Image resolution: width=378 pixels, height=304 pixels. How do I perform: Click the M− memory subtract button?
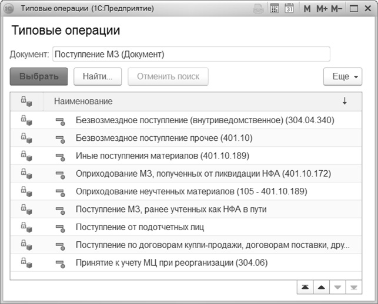[x=337, y=9]
